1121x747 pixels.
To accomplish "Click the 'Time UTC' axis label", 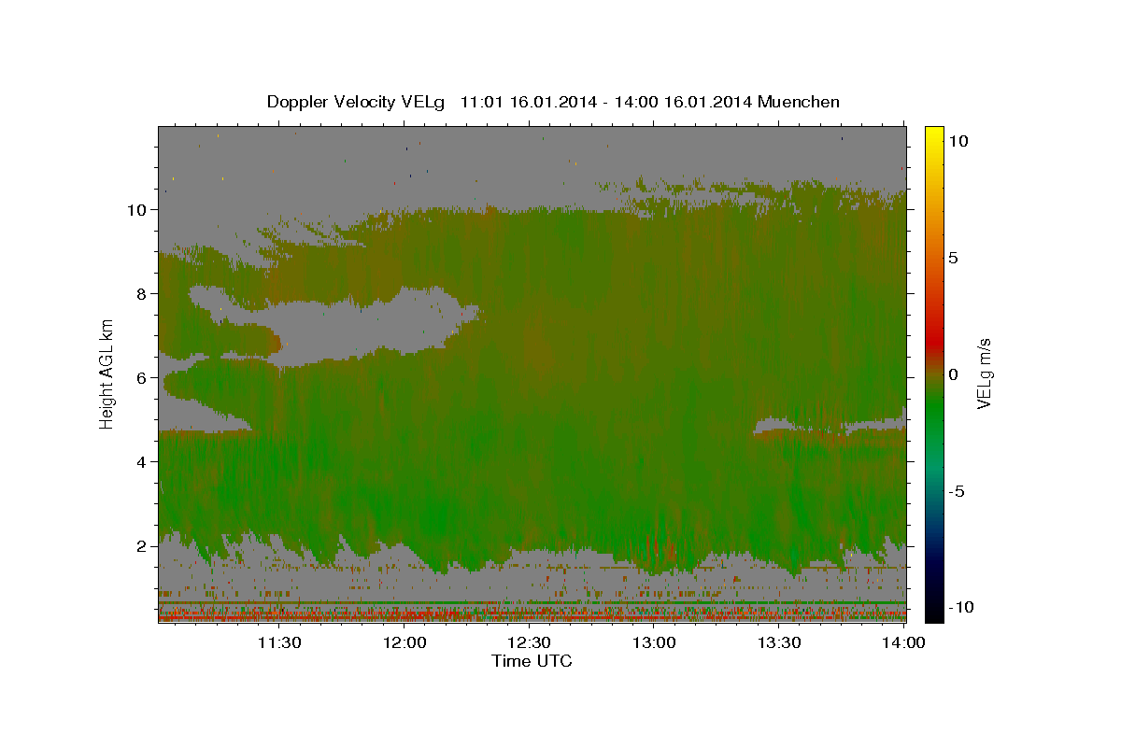I will (532, 661).
